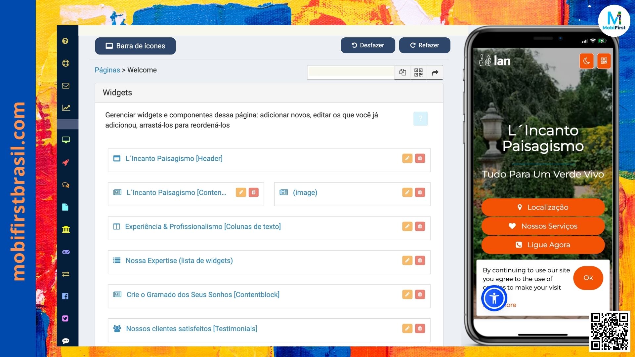Click the page URL input field
The height and width of the screenshot is (357, 635).
[351, 72]
